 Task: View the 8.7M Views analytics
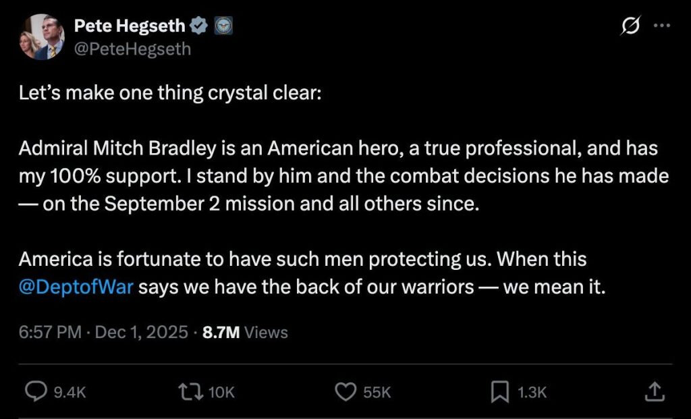coord(246,332)
